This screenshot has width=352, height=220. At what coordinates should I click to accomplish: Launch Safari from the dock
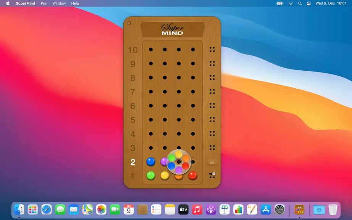pos(47,210)
